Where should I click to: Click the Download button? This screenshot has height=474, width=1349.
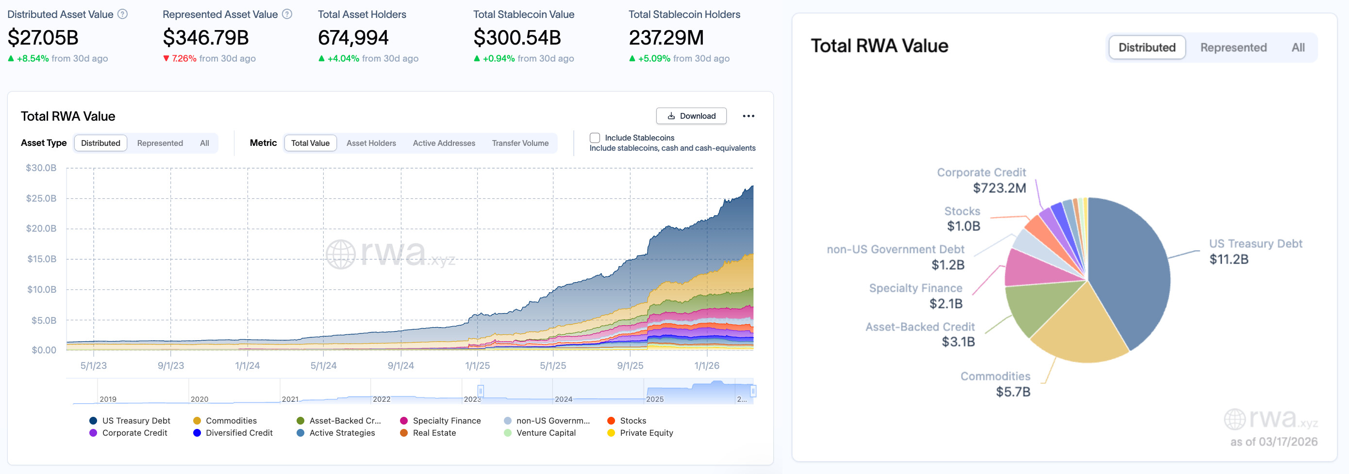point(691,116)
